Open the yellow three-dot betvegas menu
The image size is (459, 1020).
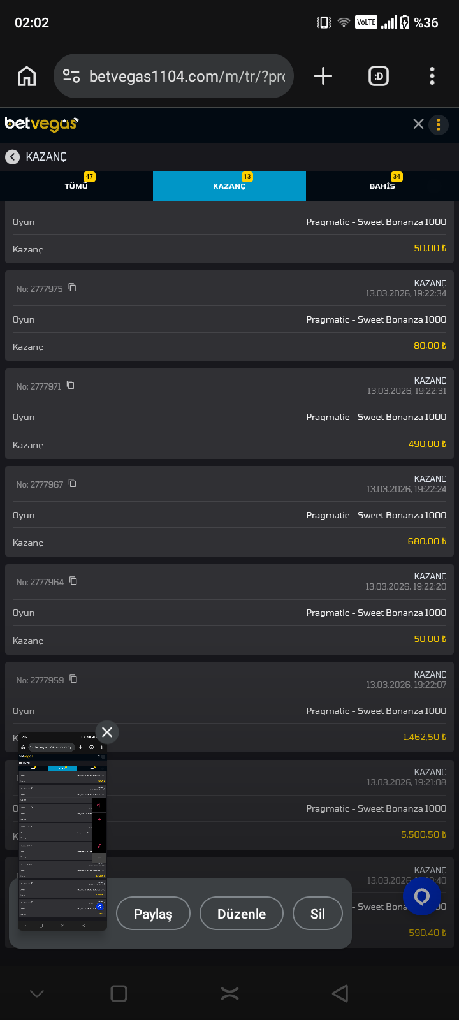coord(439,125)
